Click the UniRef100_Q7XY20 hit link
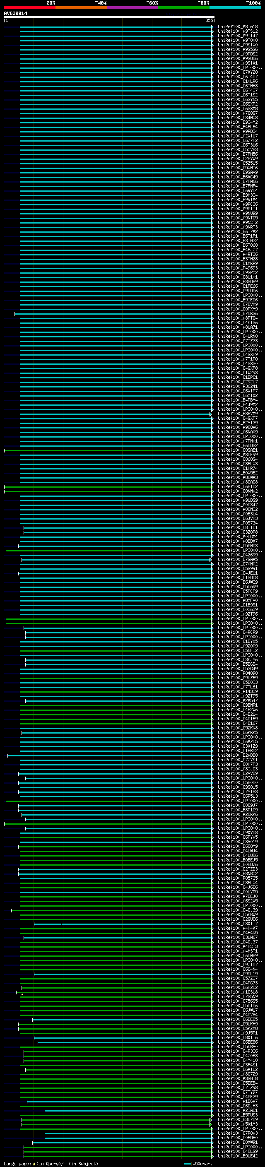Viewport: 265px width, 1167px height. [x=237, y=72]
